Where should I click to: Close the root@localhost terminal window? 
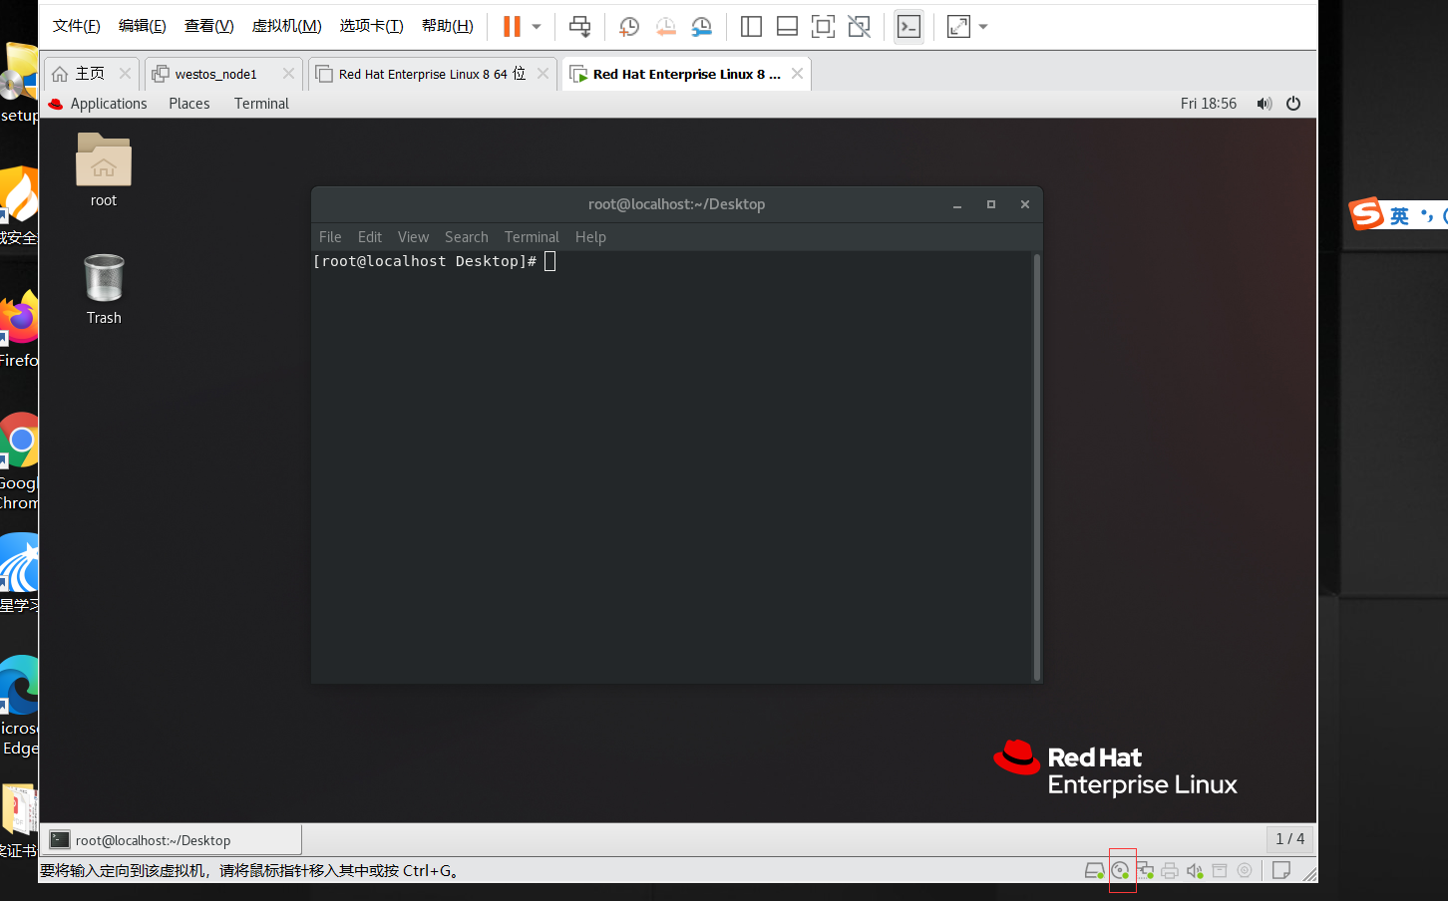point(1025,204)
